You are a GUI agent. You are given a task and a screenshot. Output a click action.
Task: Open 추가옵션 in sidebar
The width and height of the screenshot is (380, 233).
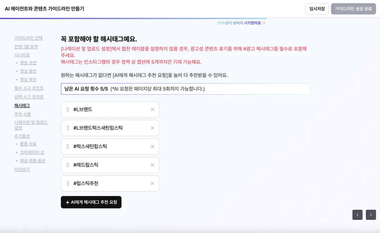[22, 136]
